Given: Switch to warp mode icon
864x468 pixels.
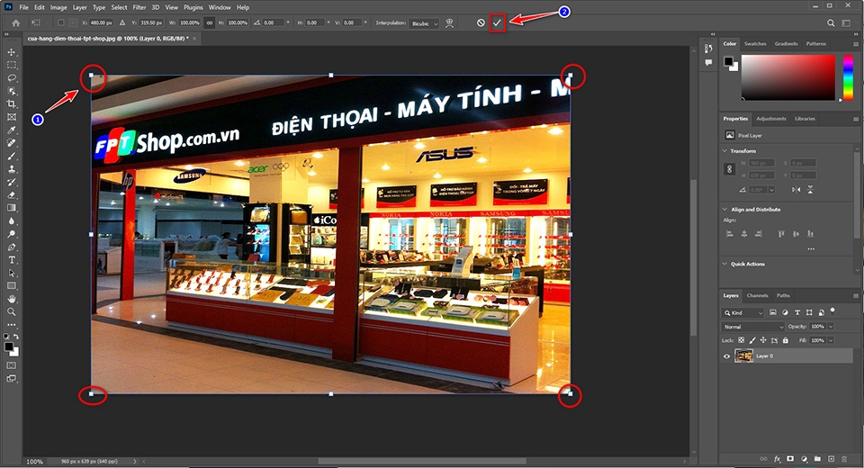Looking at the screenshot, I should click(450, 22).
